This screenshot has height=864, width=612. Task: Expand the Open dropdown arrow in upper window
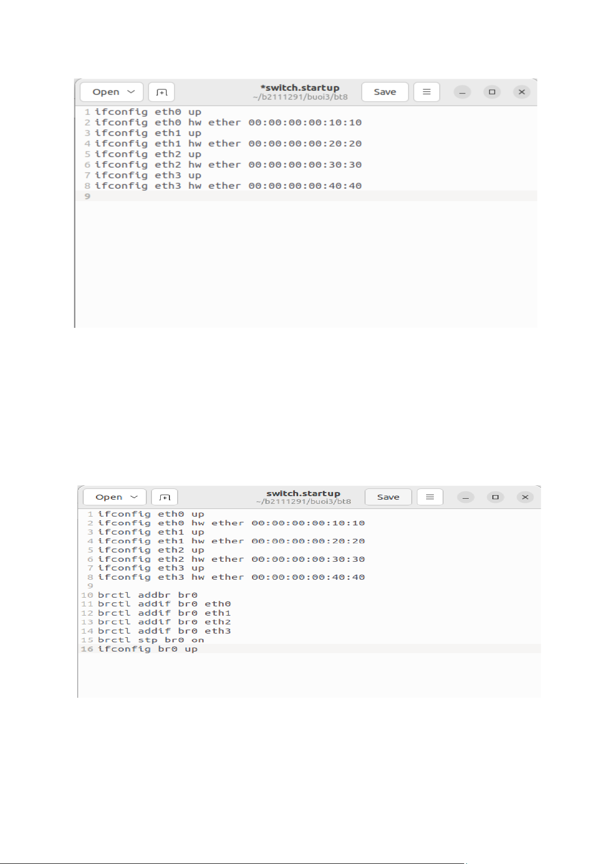131,92
